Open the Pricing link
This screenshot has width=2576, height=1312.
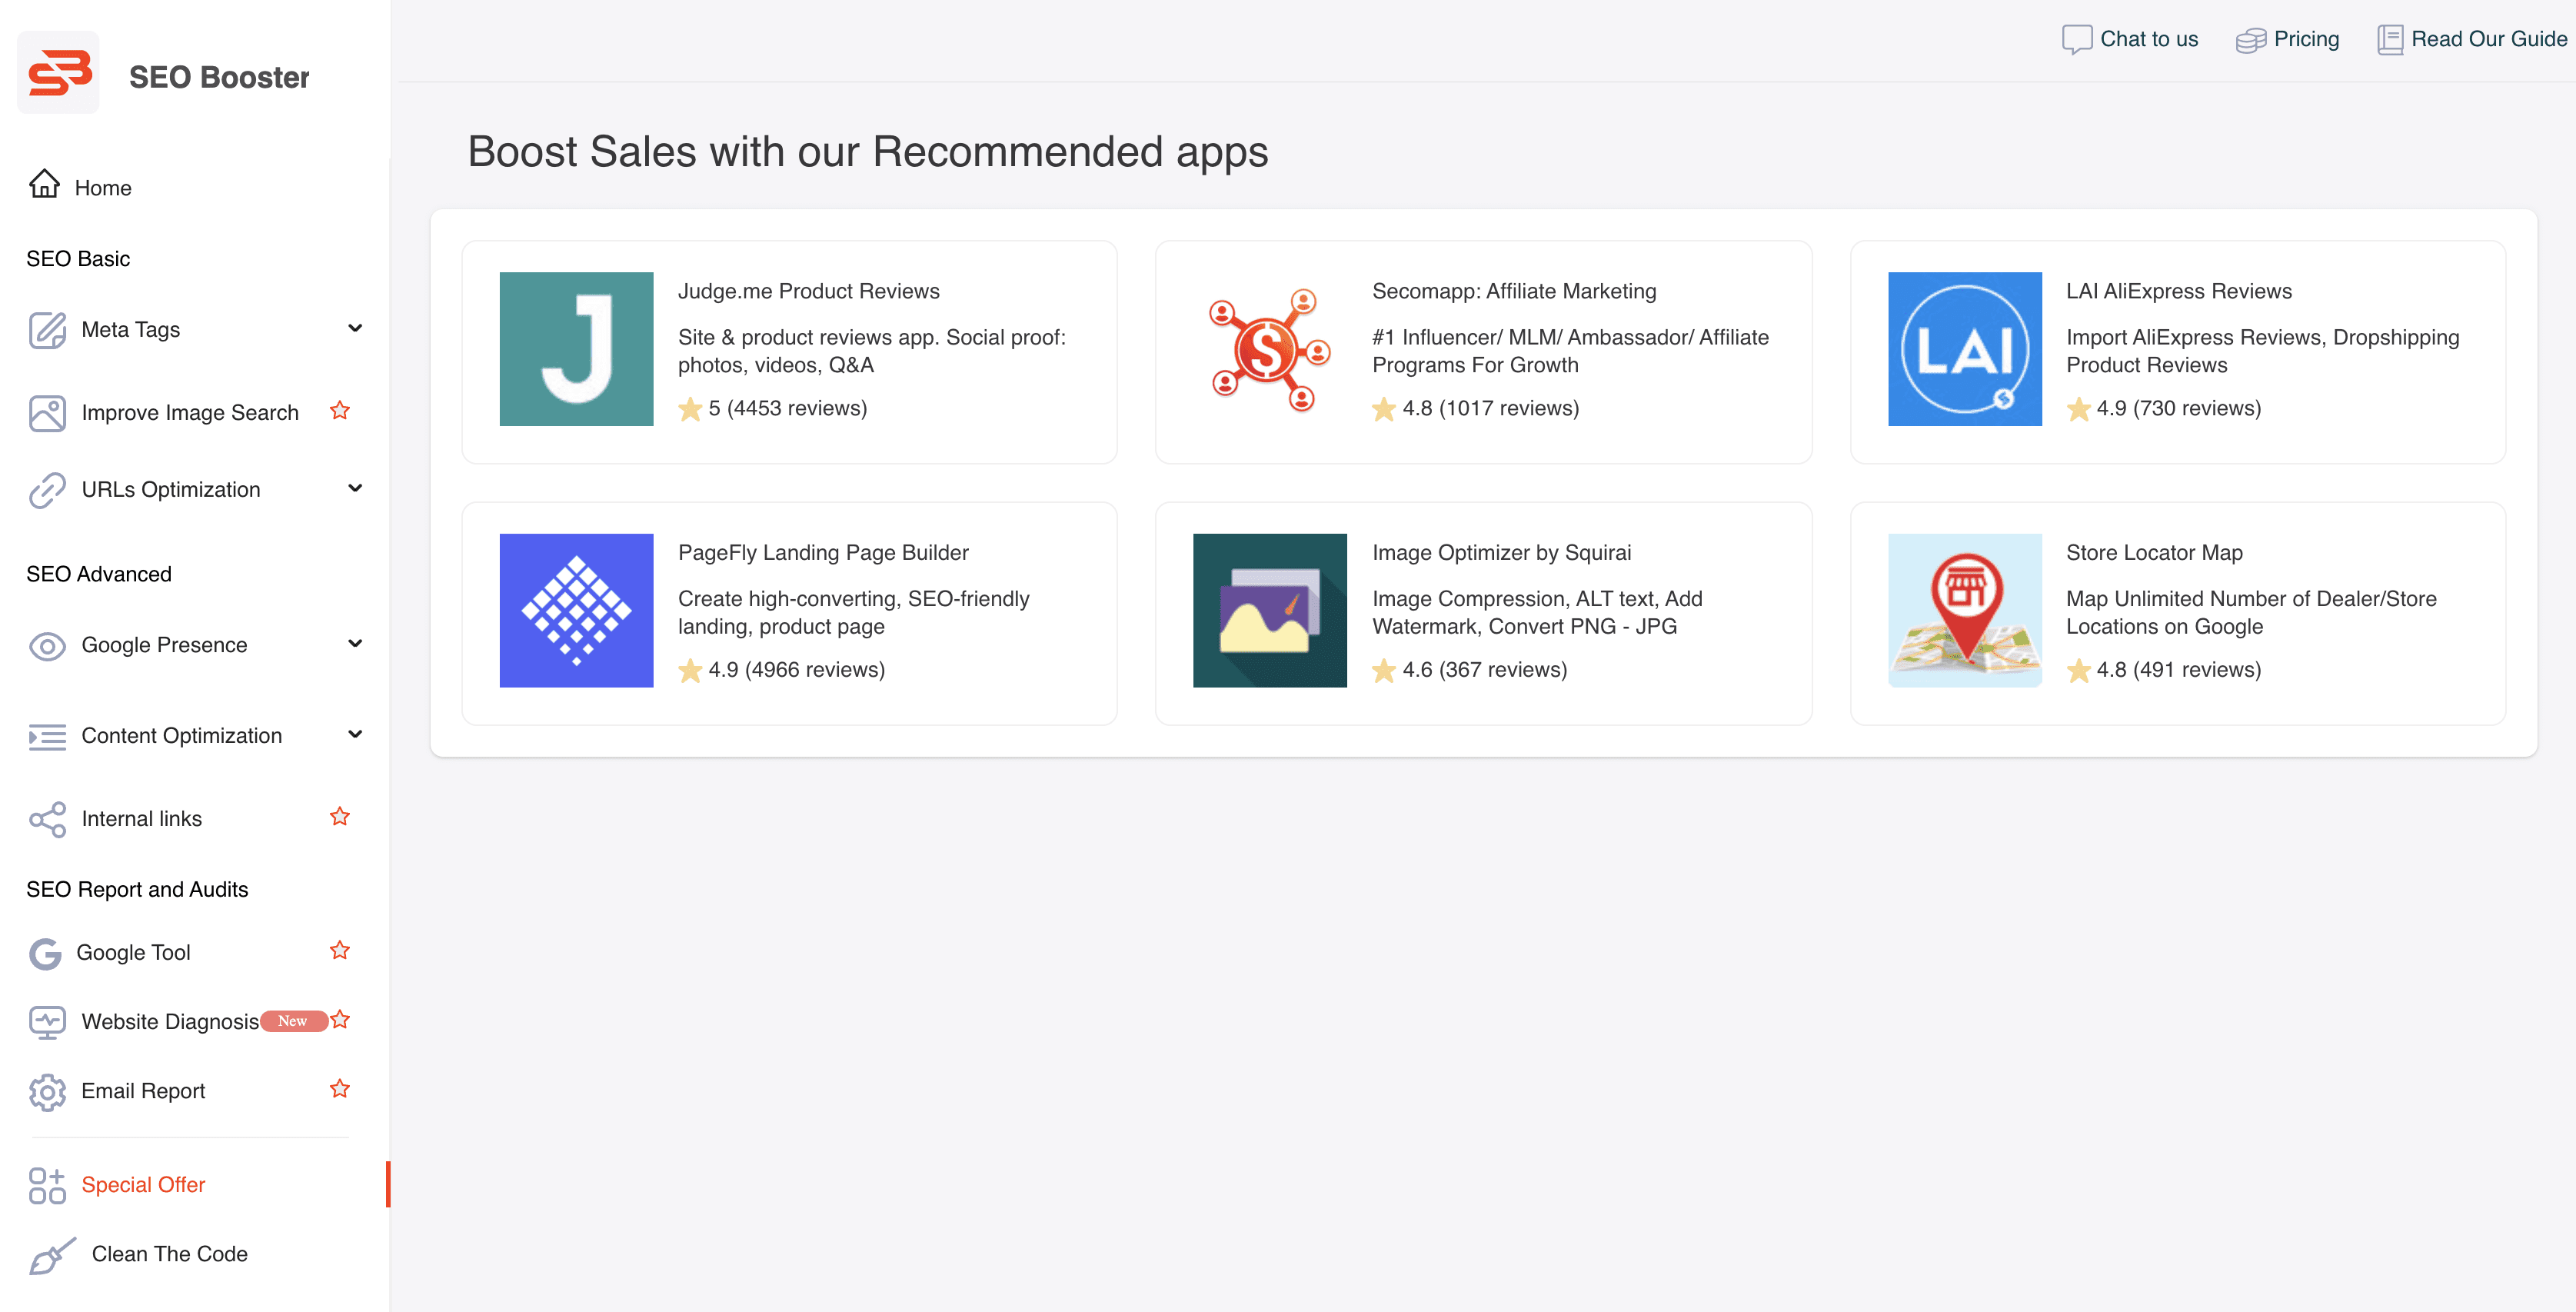click(2305, 39)
